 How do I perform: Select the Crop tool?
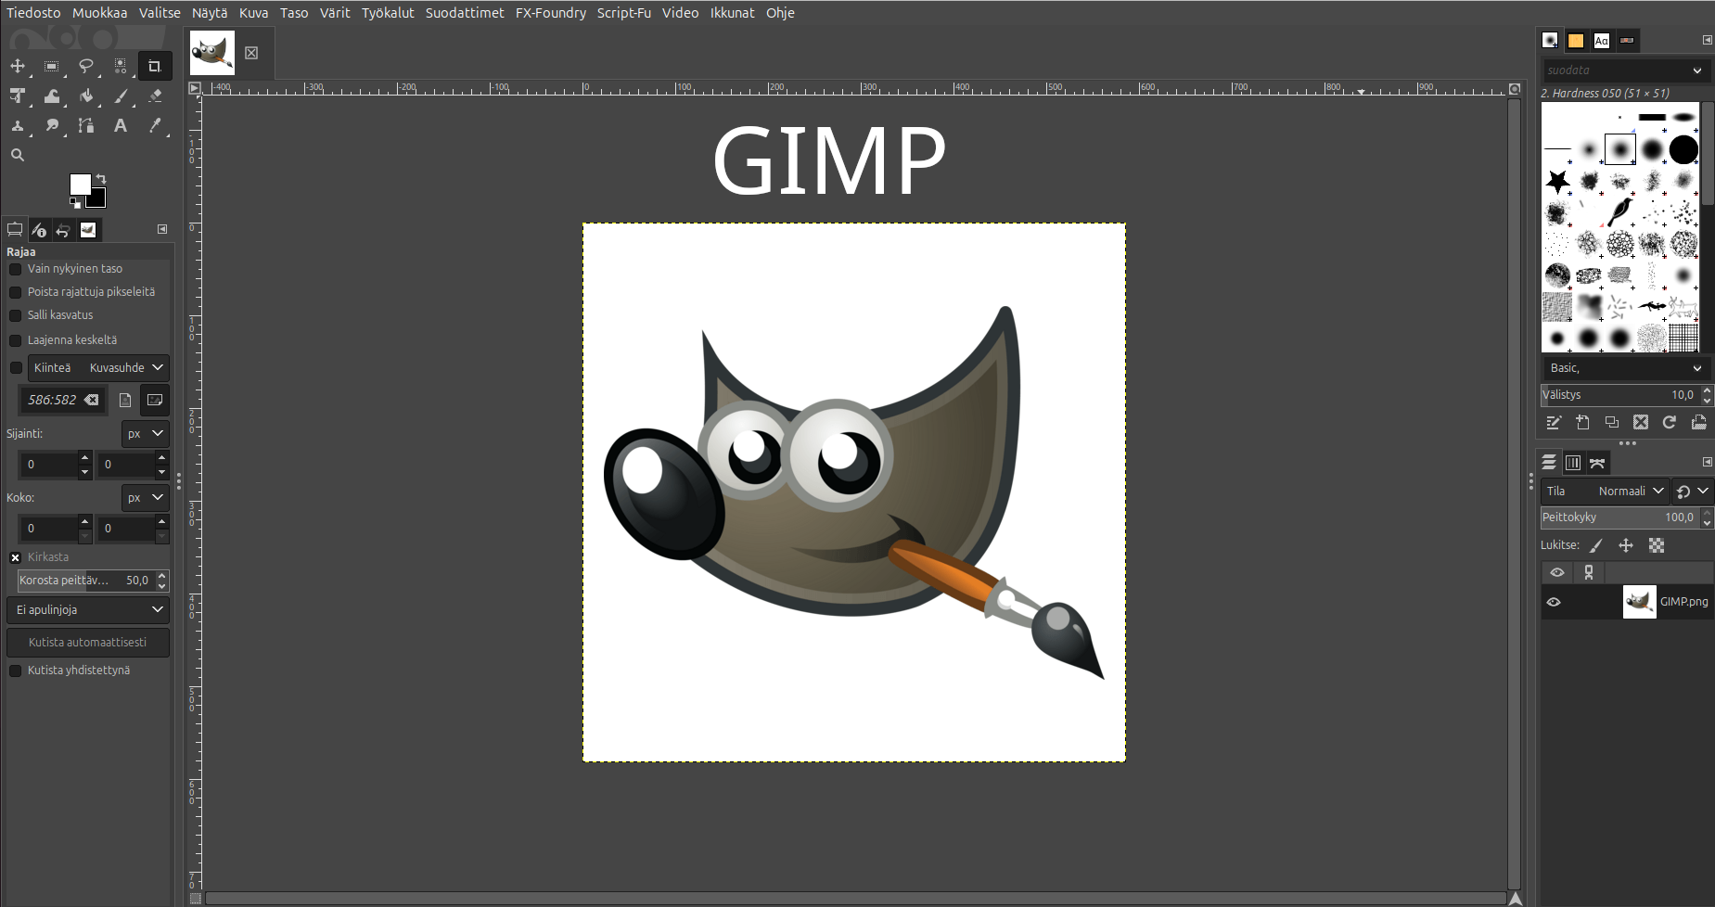[x=155, y=66]
